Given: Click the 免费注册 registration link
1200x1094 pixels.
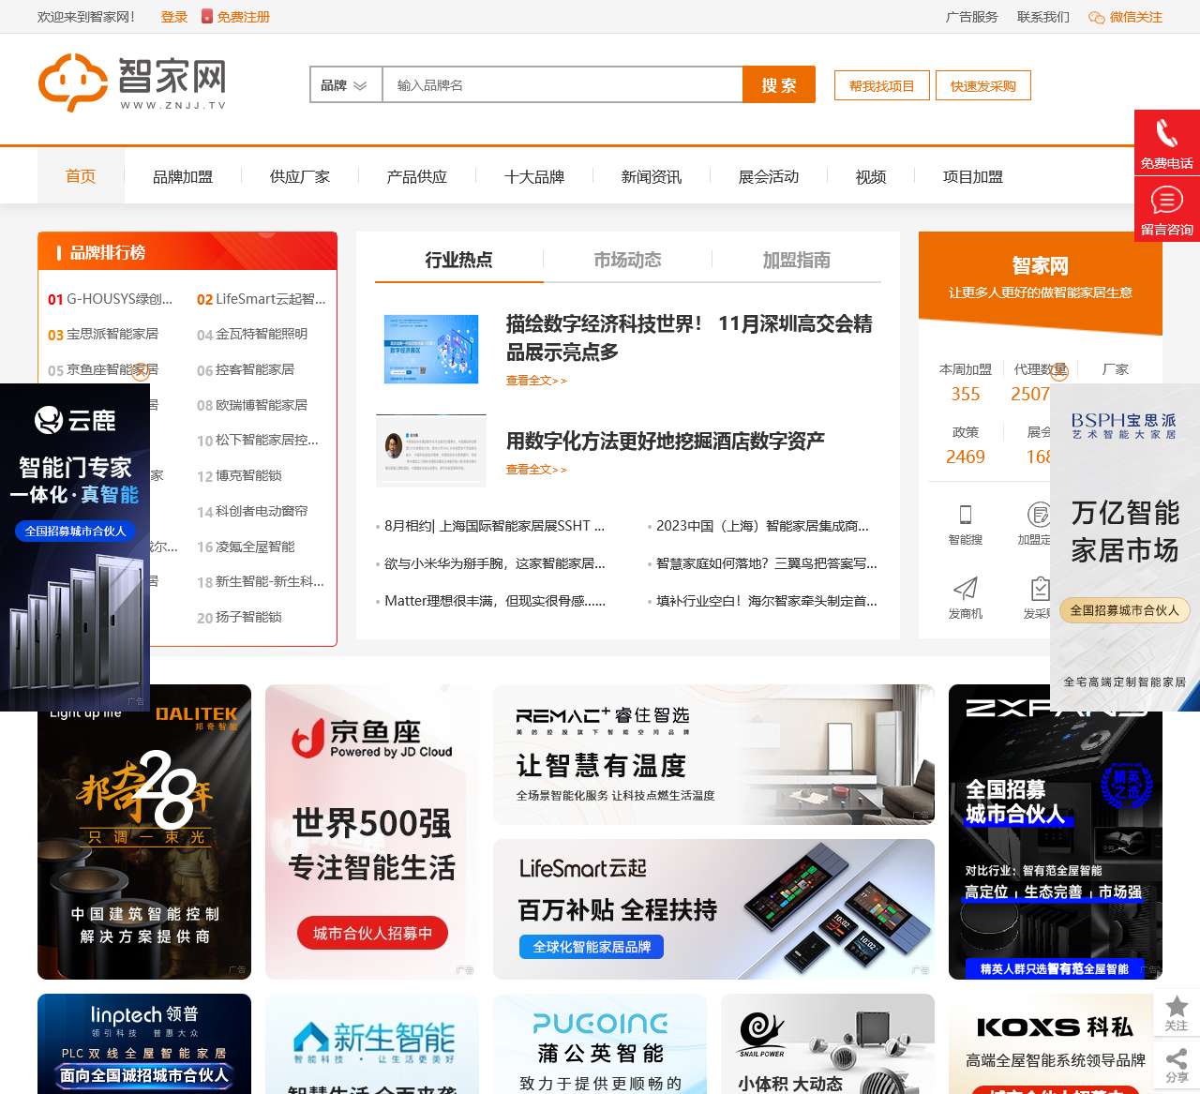Looking at the screenshot, I should (x=242, y=17).
